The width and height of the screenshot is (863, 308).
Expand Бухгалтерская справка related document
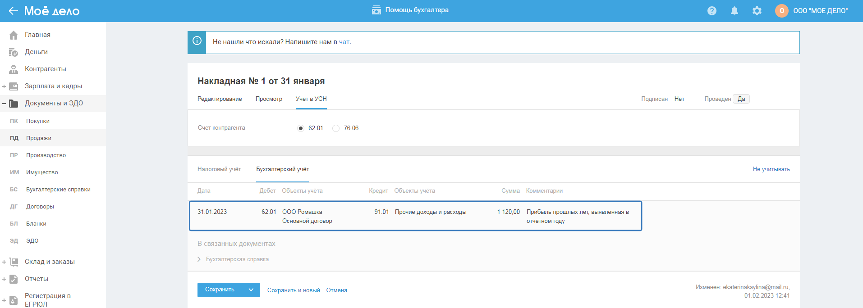(x=199, y=259)
